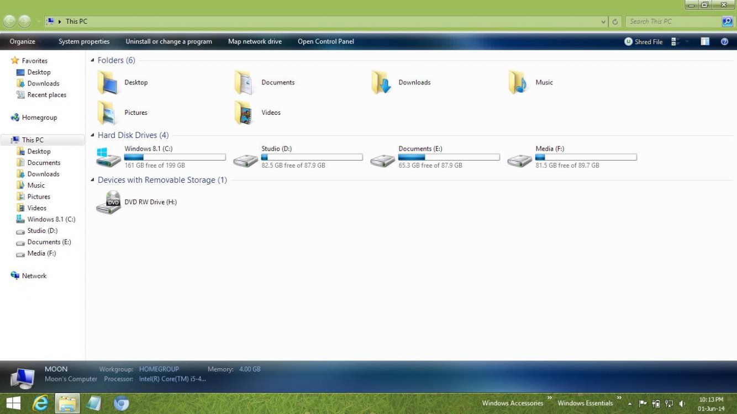This screenshot has width=737, height=414.
Task: Select the Videos folder in the Folders group
Action: (257, 113)
